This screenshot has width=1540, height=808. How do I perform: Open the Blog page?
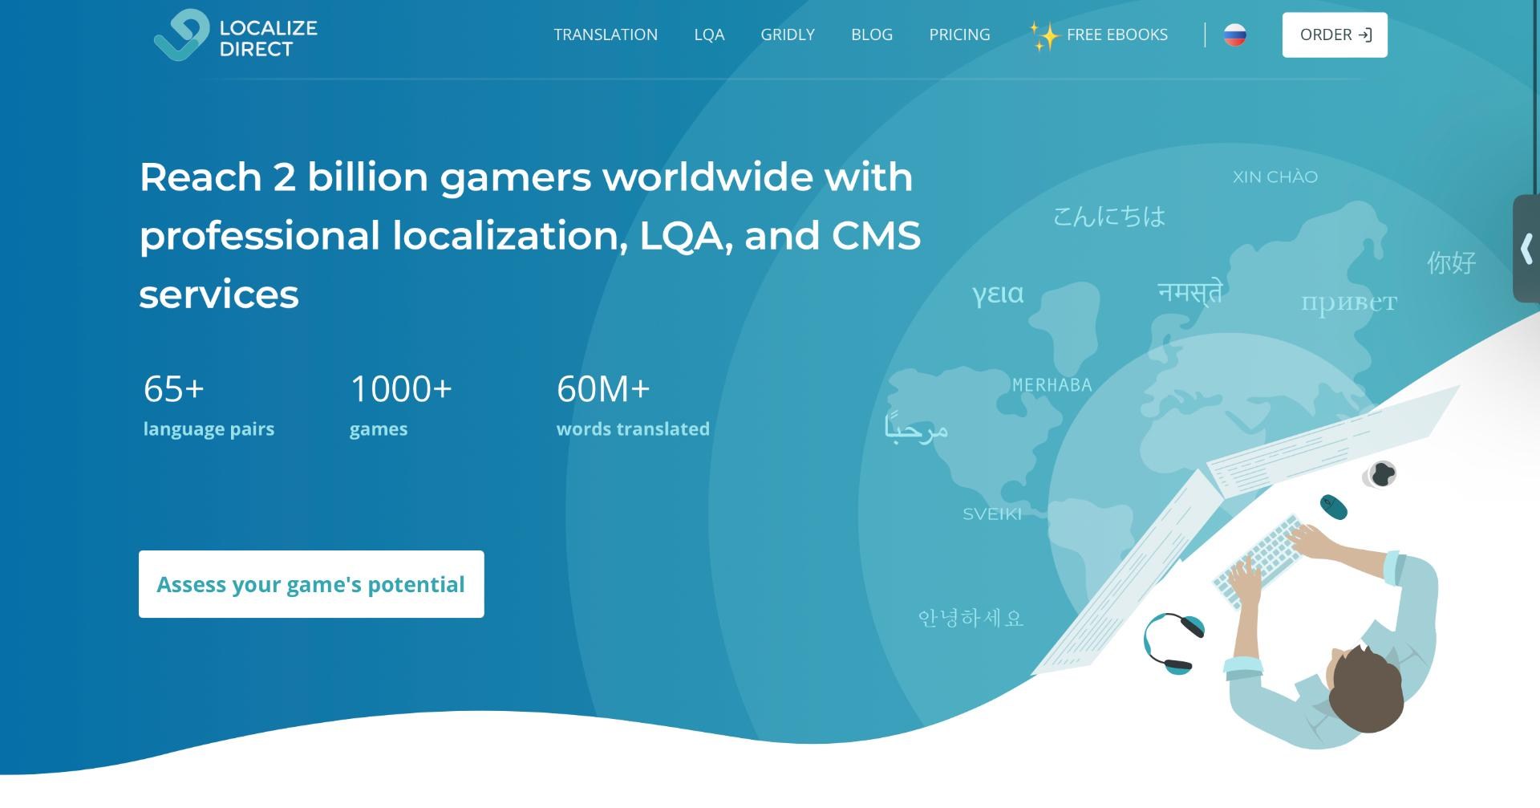tap(872, 35)
